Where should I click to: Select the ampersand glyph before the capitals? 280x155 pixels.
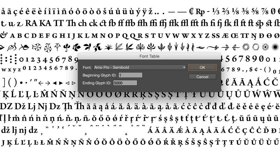4,36
